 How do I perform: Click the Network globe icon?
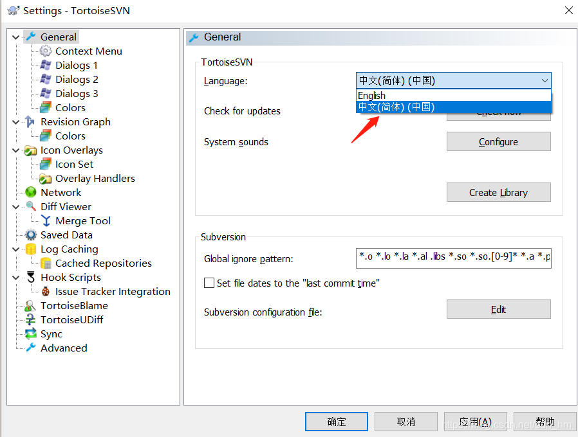point(31,192)
